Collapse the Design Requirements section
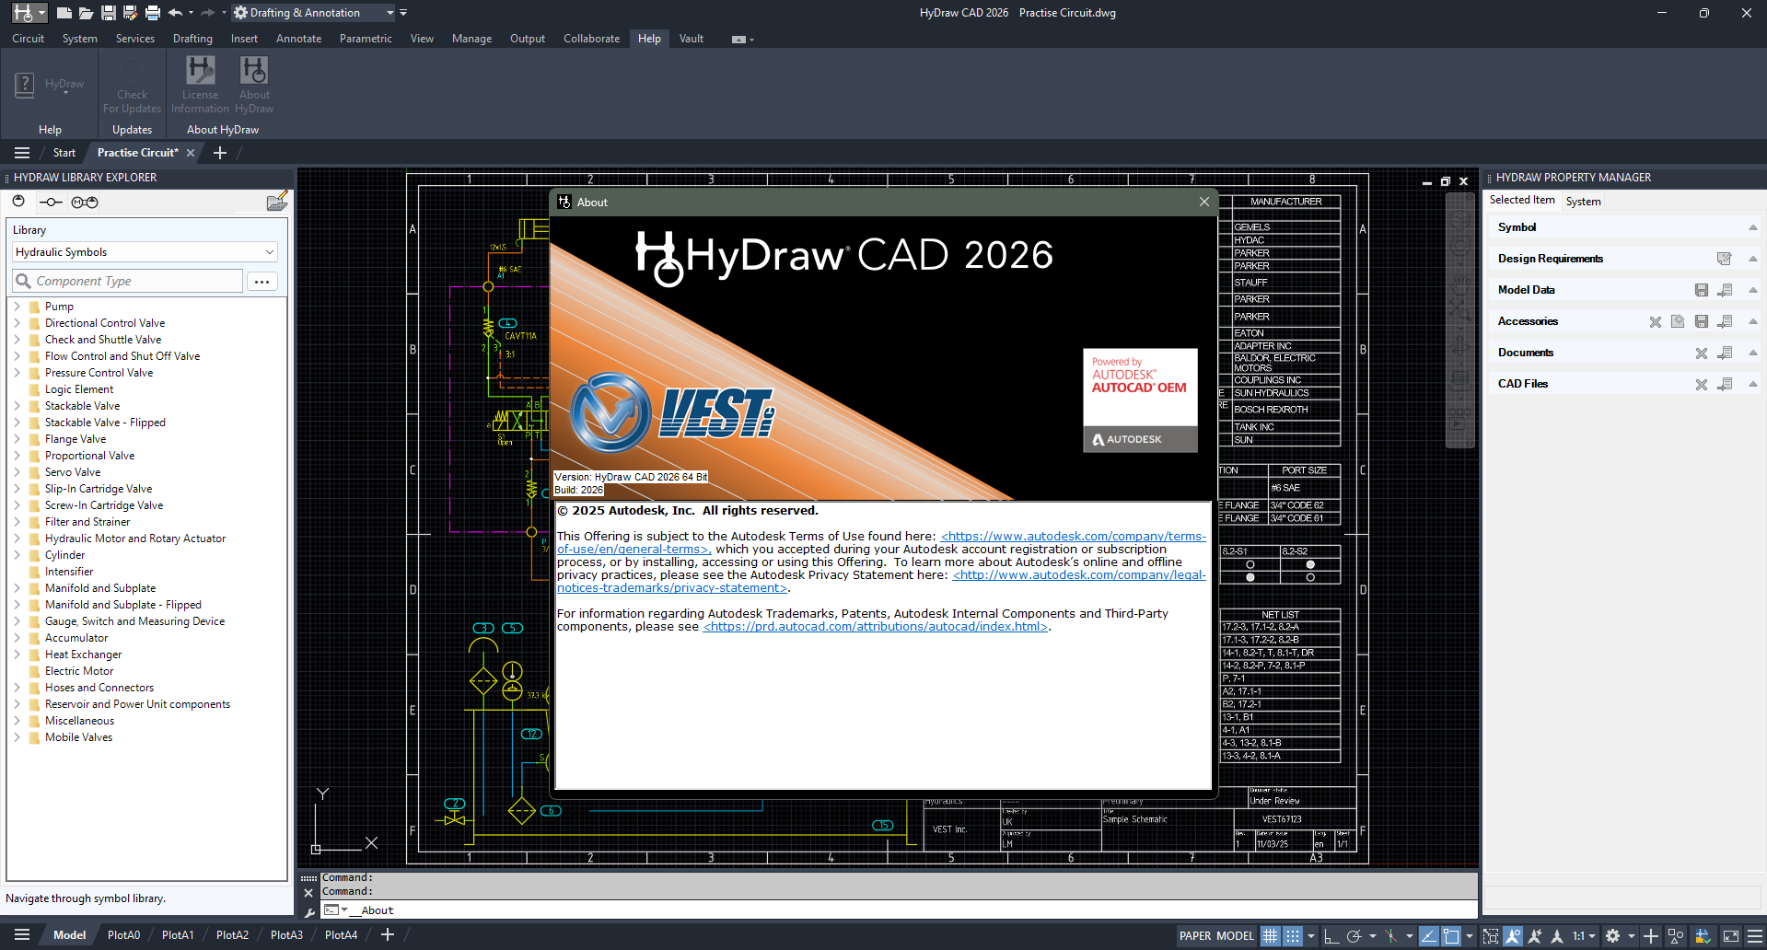 point(1752,259)
